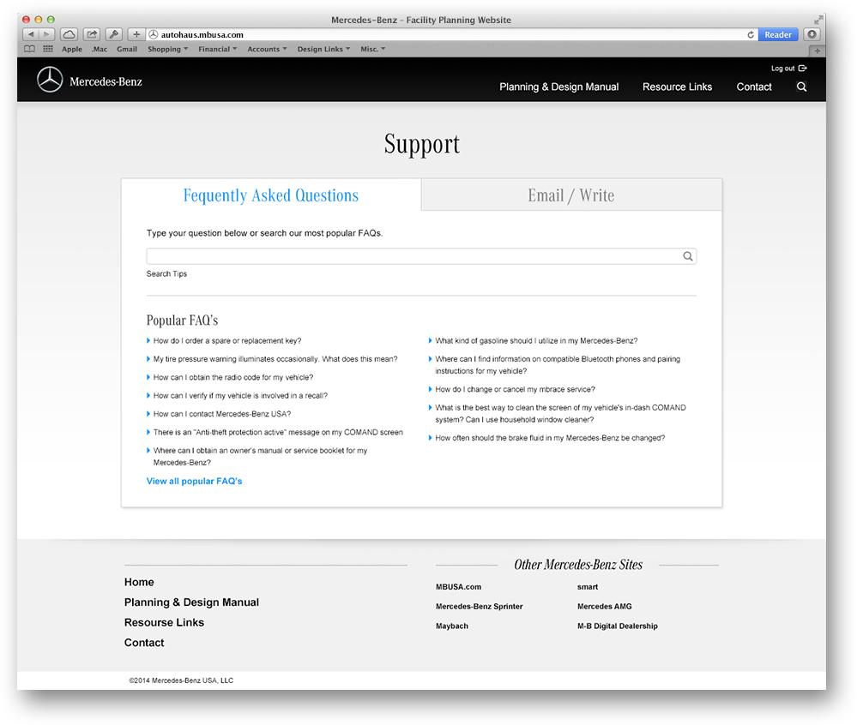Click footer Resourse Links link
857x725 pixels.
[x=164, y=622]
